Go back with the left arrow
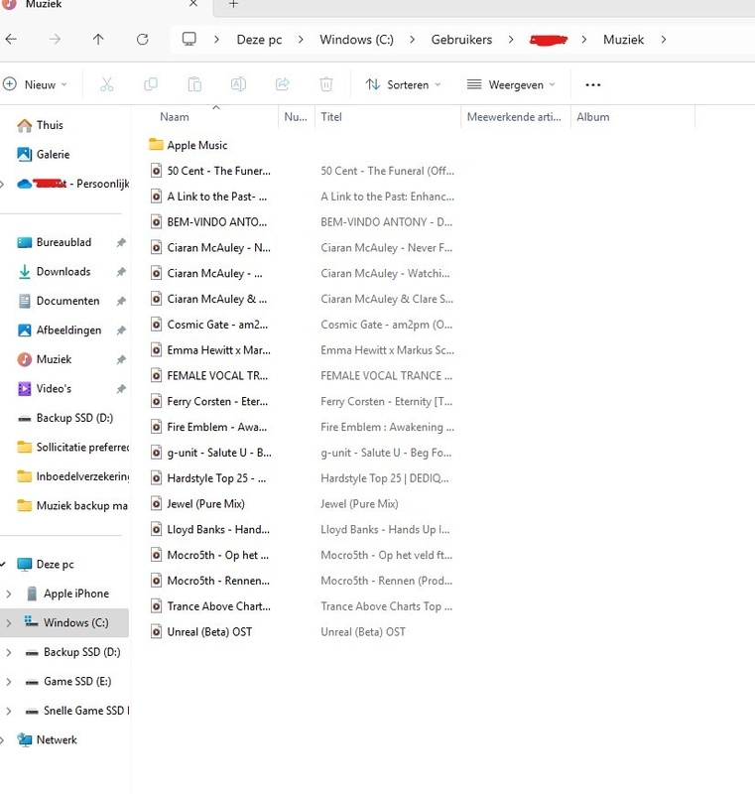This screenshot has width=755, height=794. [x=11, y=39]
